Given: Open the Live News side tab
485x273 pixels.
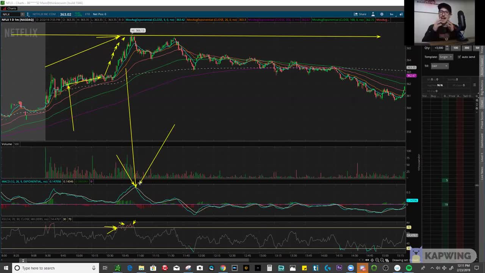Looking at the screenshot, I should coord(482,173).
